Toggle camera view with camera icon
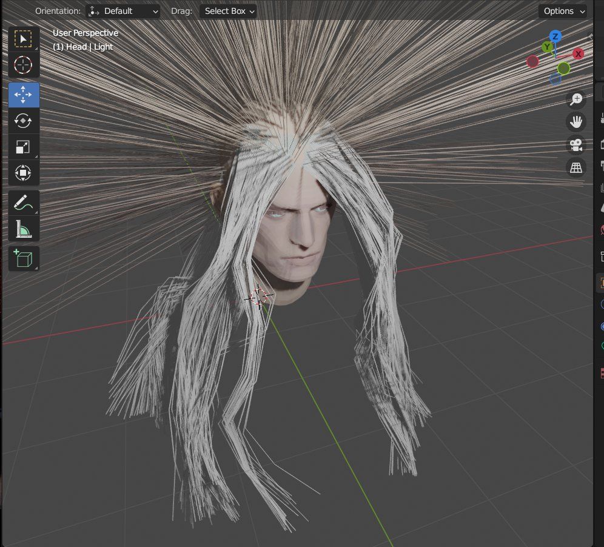The image size is (604, 547). tap(575, 145)
